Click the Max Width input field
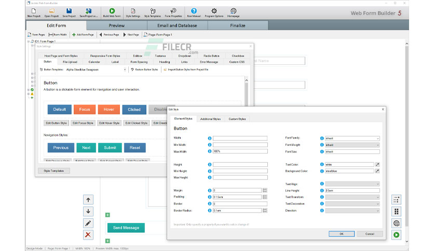The width and height of the screenshot is (434, 251). [240, 151]
